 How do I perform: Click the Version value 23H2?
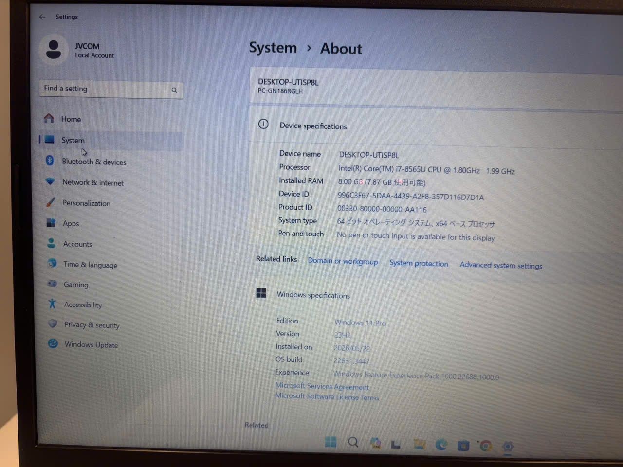342,335
